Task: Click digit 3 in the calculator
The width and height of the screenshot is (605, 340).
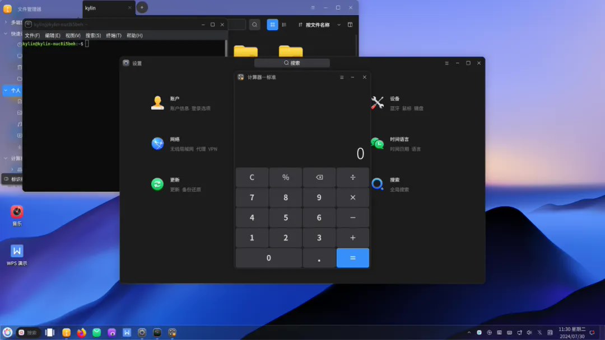Action: point(319,238)
